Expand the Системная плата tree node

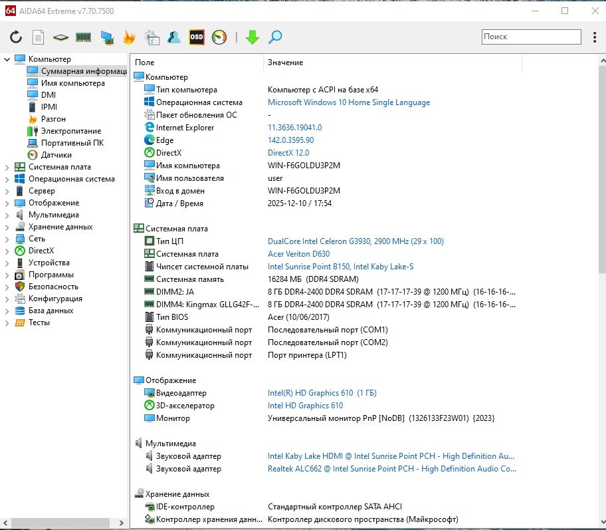[7, 168]
